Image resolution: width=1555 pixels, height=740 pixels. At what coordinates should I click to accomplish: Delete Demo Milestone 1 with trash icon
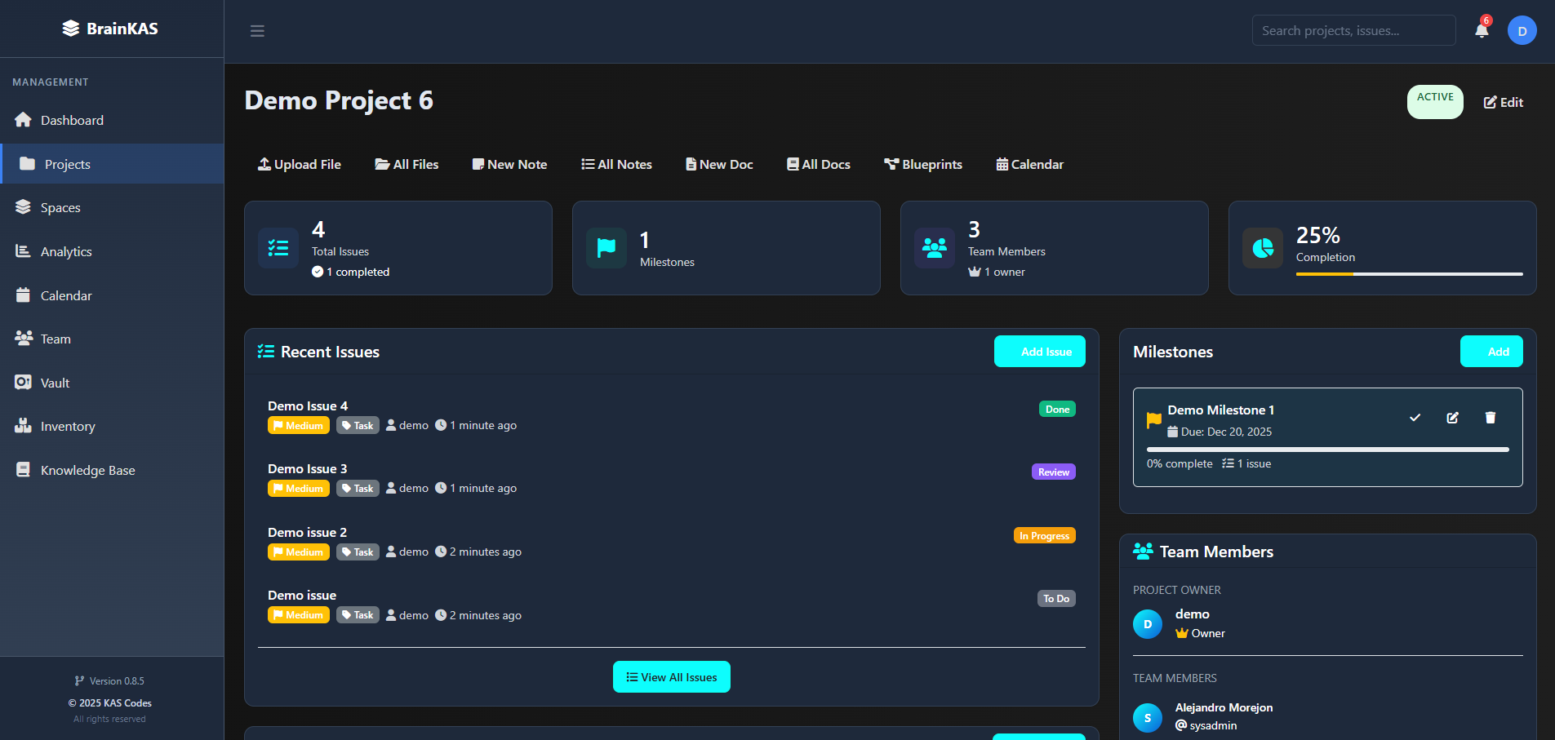(1490, 418)
